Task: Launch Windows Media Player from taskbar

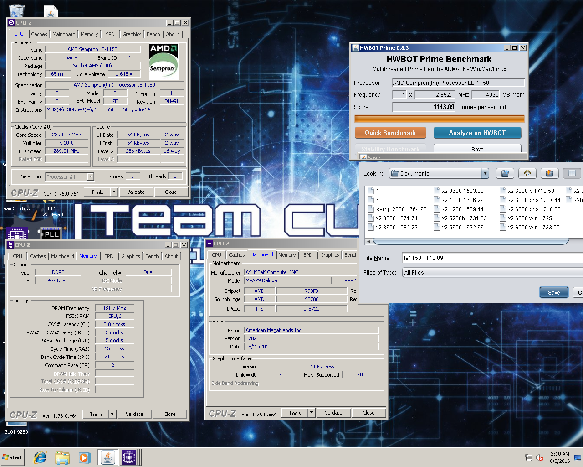Action: (84, 457)
